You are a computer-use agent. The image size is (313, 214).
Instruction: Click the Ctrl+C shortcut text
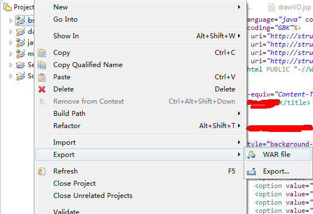[225, 53]
